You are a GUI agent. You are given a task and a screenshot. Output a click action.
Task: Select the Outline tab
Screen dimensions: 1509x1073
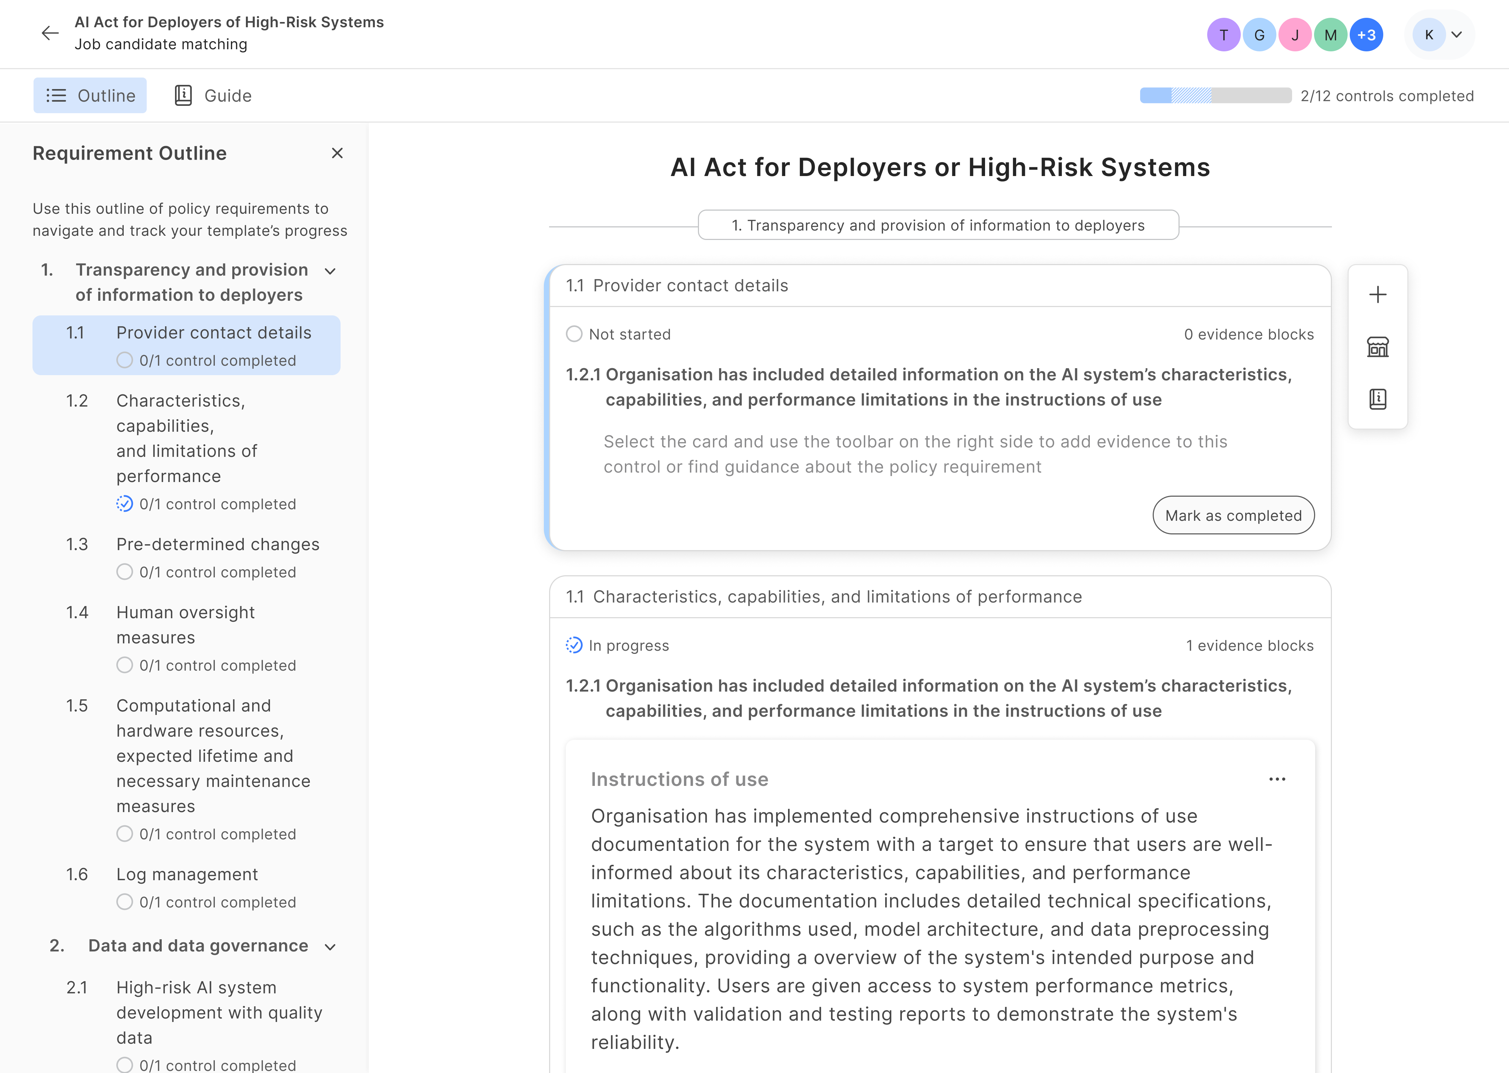[90, 95]
